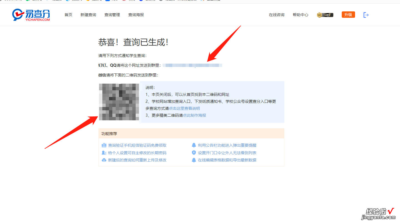Click the 恭喜！查询已生成！ heading
This screenshot has width=400, height=222.
tap(133, 42)
